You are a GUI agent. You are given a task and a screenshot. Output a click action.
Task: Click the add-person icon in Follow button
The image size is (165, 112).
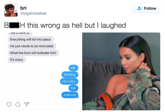(140, 8)
